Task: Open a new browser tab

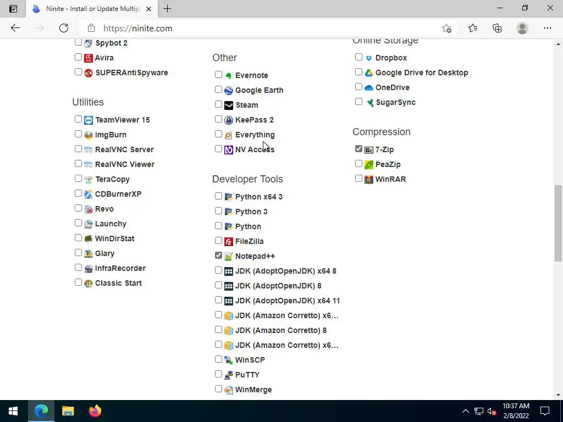Action: coord(167,9)
